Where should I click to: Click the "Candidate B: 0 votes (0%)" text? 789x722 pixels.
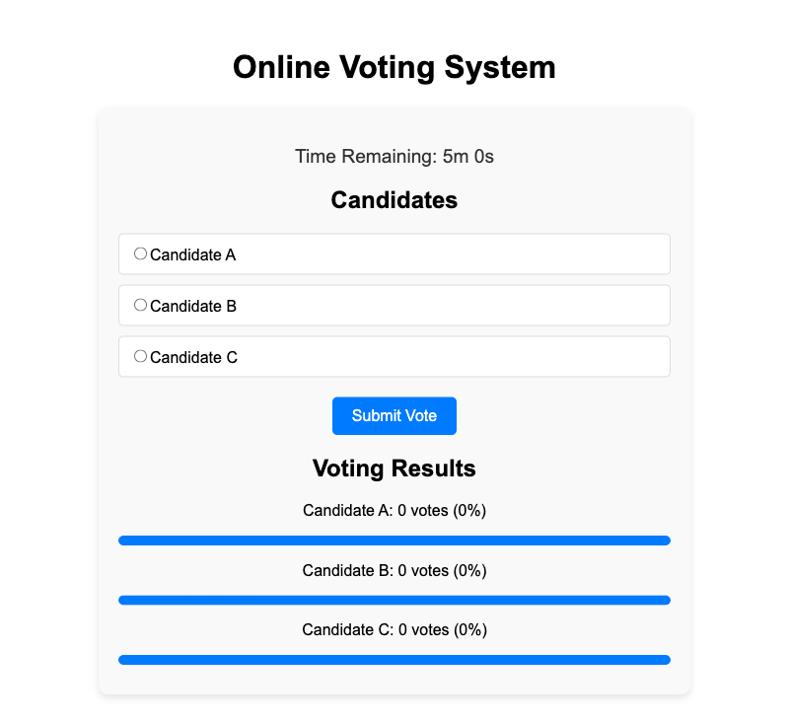coord(394,570)
